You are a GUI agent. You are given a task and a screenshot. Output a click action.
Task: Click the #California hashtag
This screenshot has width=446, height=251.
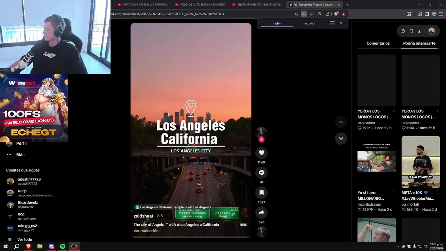point(209,225)
